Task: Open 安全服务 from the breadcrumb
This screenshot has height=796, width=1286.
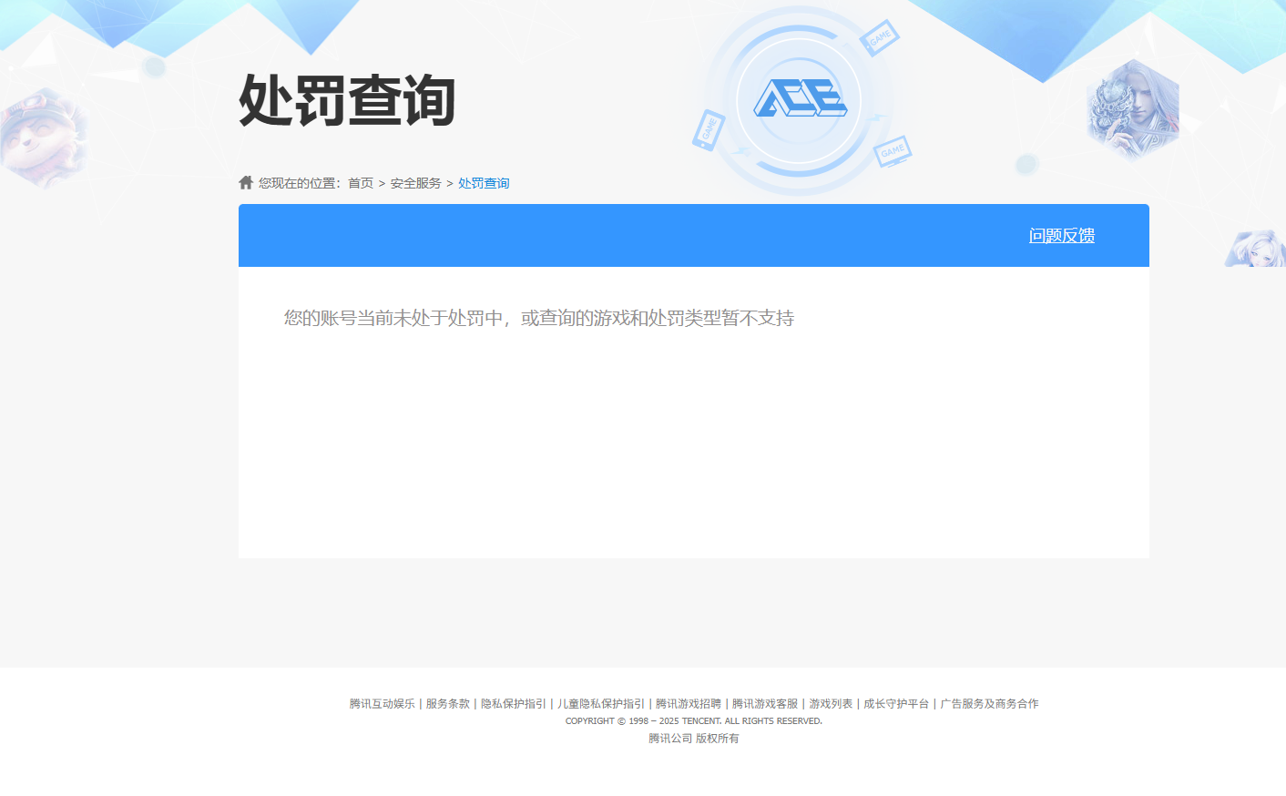Action: point(413,182)
